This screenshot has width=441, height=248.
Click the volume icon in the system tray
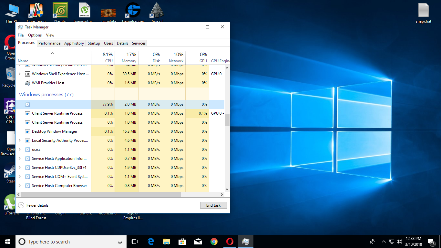[x=399, y=242]
